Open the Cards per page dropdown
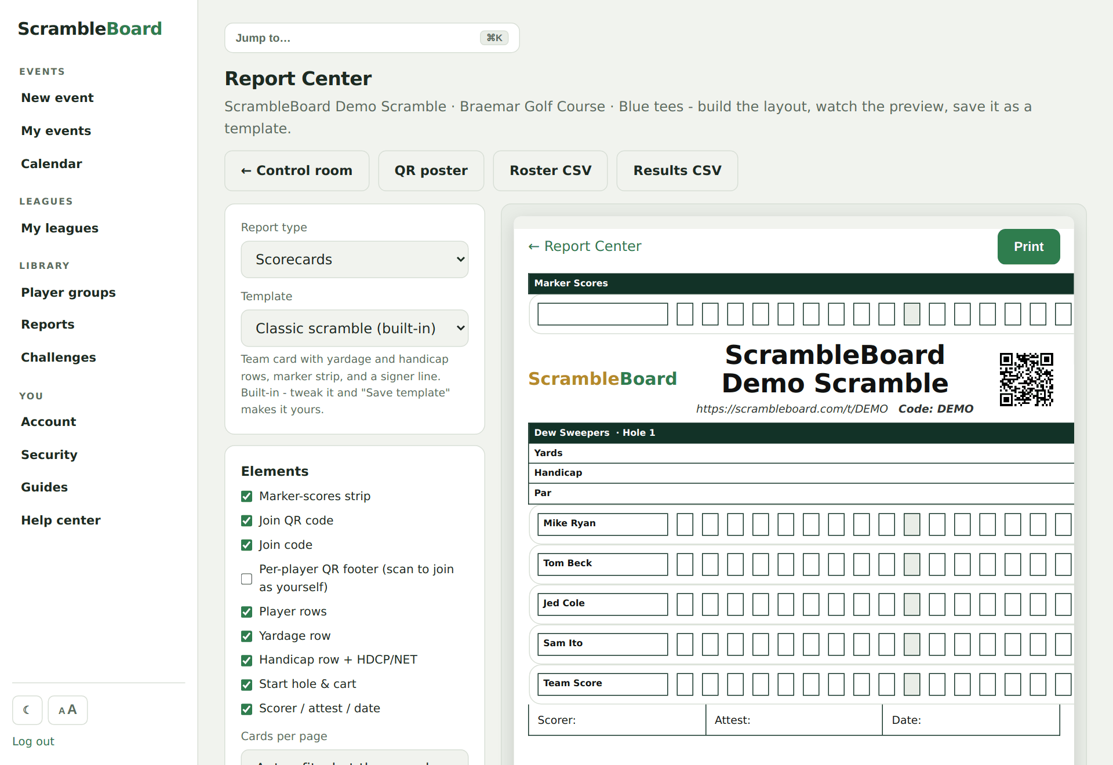This screenshot has height=765, width=1113. 355,757
